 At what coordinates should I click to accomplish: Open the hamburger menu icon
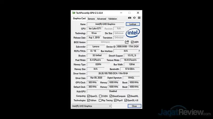click(x=139, y=18)
